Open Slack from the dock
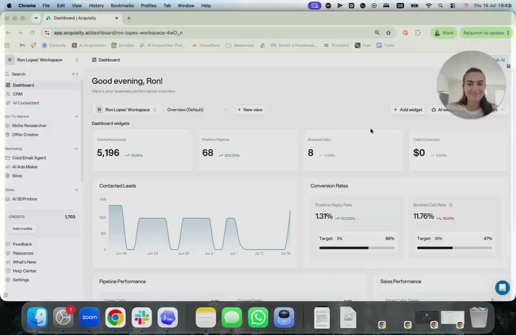This screenshot has width=516, height=335. (142, 317)
